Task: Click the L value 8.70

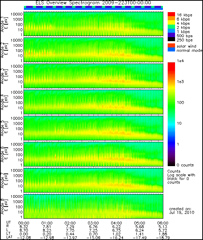Action: click(24, 230)
